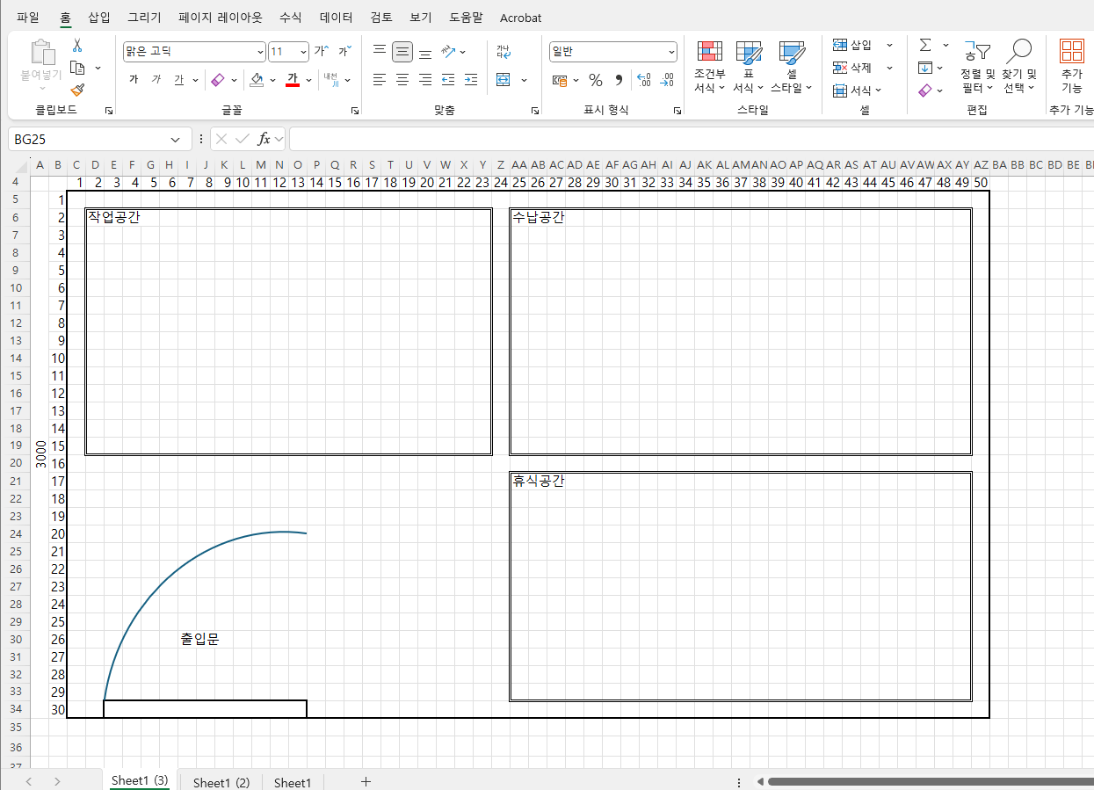This screenshot has height=790, width=1094.
Task: Click the accounting number format icon
Action: 560,80
